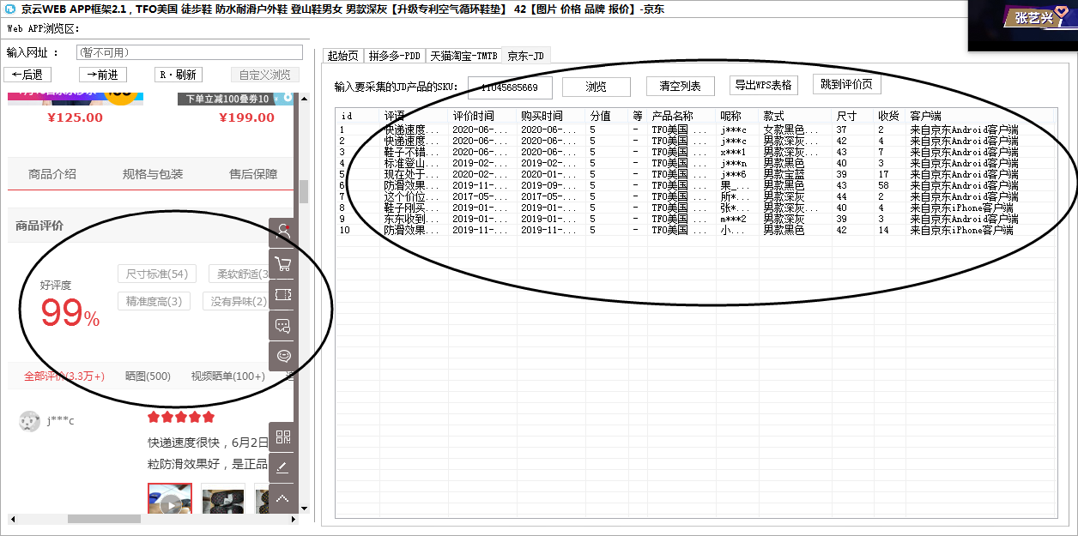Click the 跳到评价页 button
The height and width of the screenshot is (536, 1078).
847,84
